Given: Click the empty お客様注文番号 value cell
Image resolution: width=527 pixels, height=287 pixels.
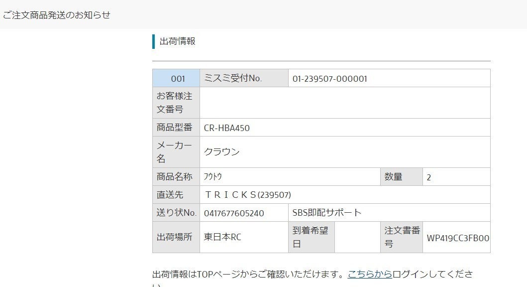Looking at the screenshot, I should [x=344, y=103].
